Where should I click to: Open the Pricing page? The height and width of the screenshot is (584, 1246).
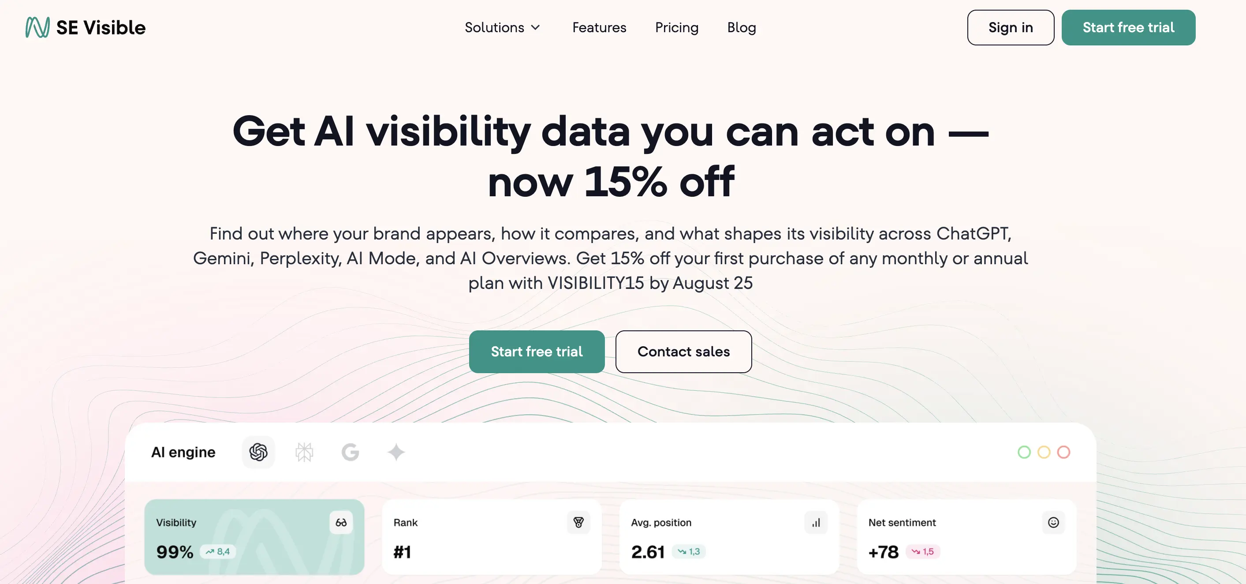click(x=677, y=27)
